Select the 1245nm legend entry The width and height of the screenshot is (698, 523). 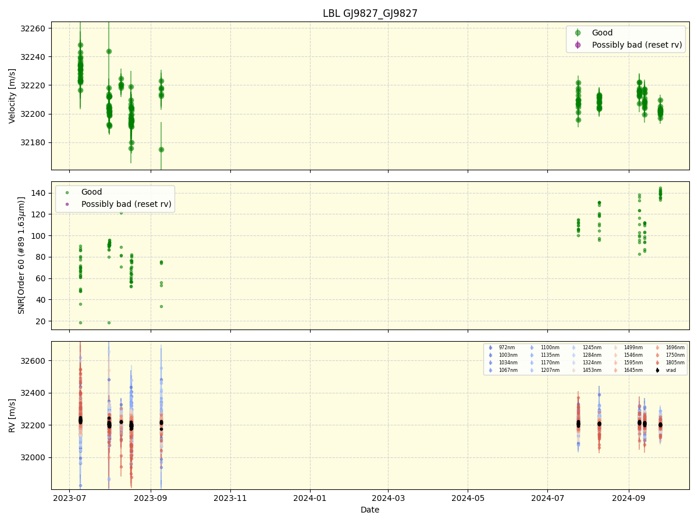point(592,348)
